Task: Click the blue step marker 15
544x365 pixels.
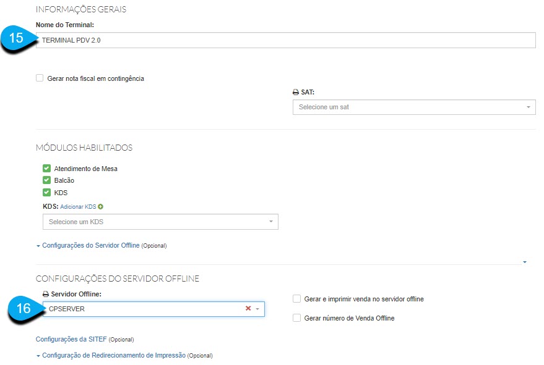Action: click(18, 38)
